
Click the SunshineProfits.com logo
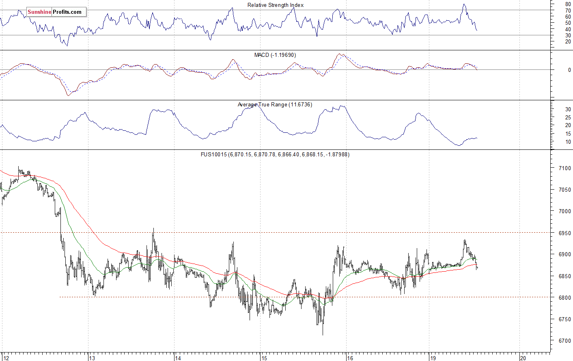click(56, 12)
